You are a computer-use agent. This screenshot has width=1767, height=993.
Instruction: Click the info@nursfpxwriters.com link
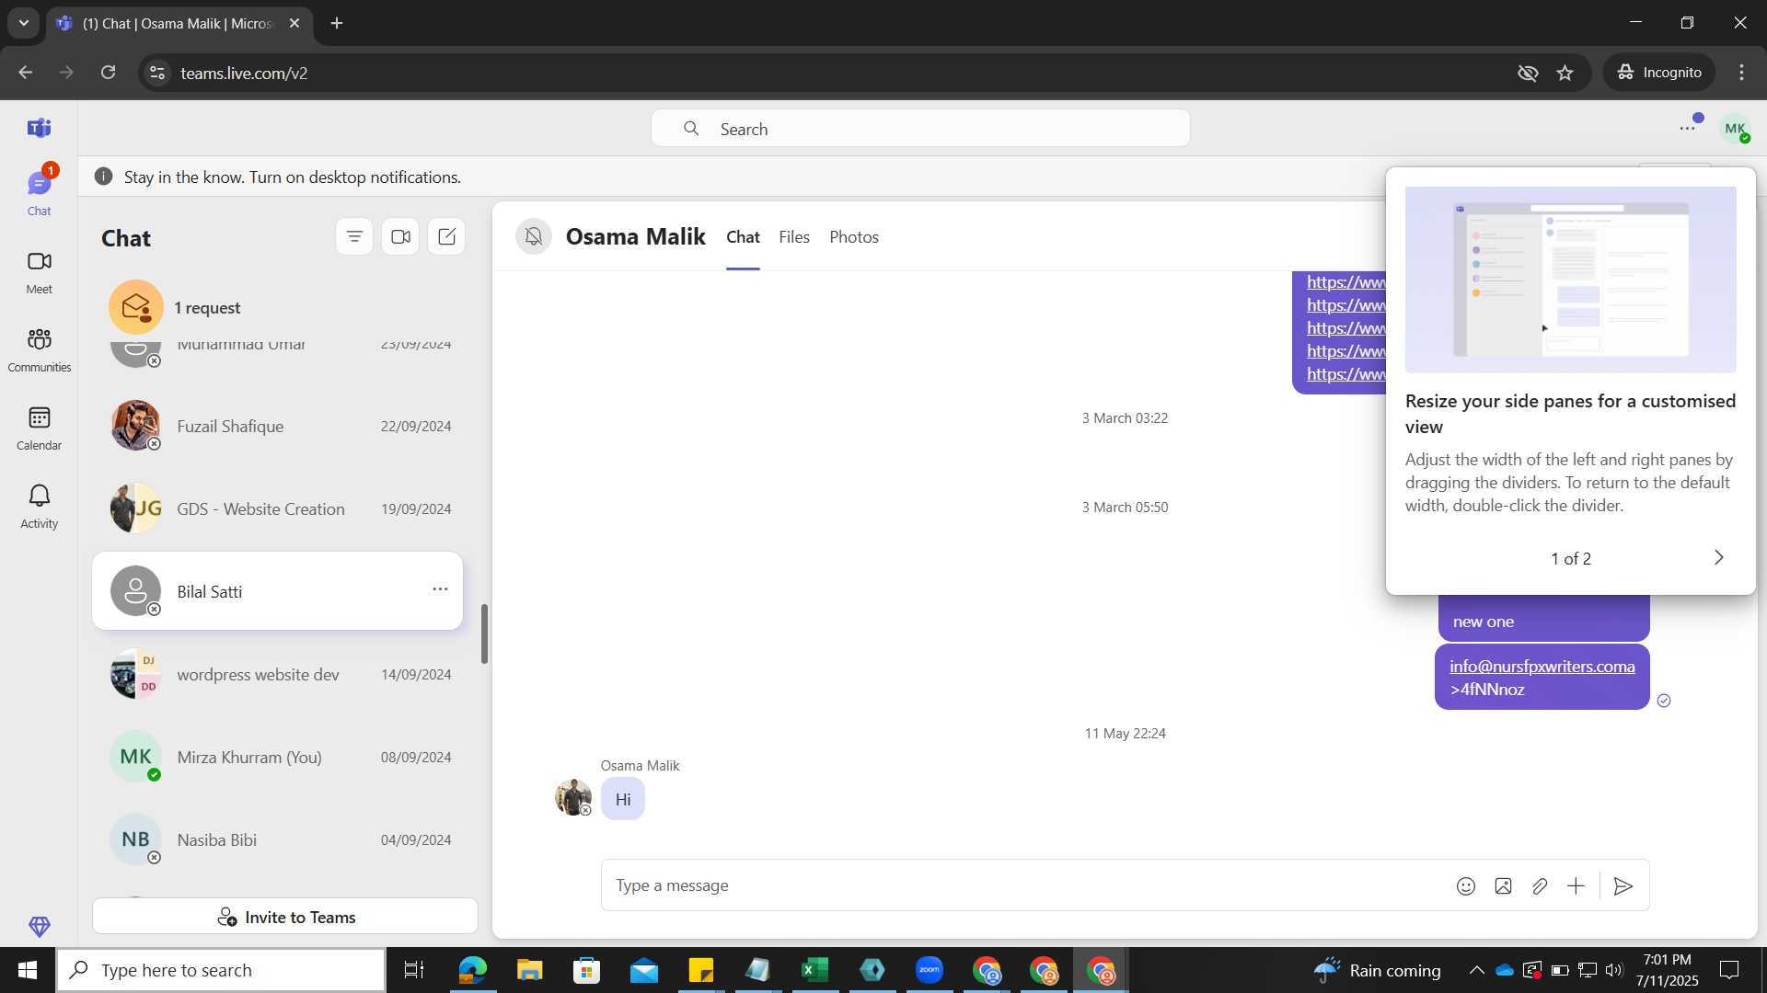coord(1542,667)
